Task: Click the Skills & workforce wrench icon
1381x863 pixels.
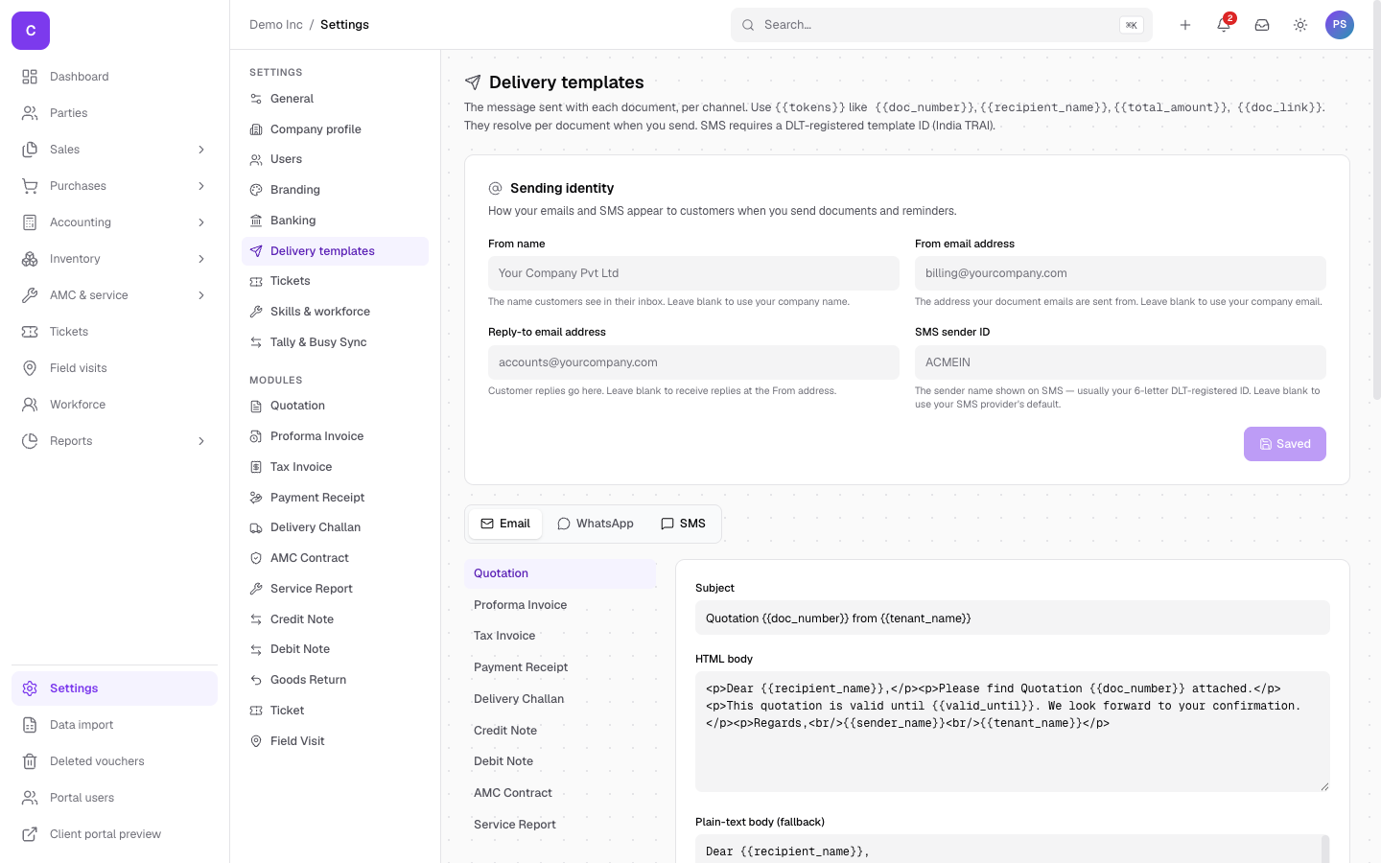Action: [256, 312]
